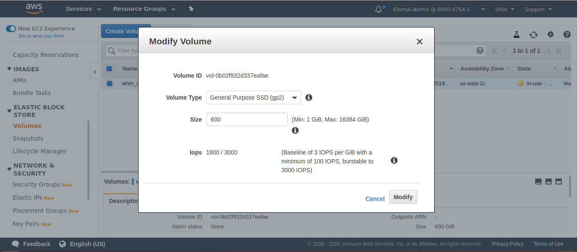Viewport: 577px width, 252px height.
Task: Click the Modify button
Action: pos(403,197)
